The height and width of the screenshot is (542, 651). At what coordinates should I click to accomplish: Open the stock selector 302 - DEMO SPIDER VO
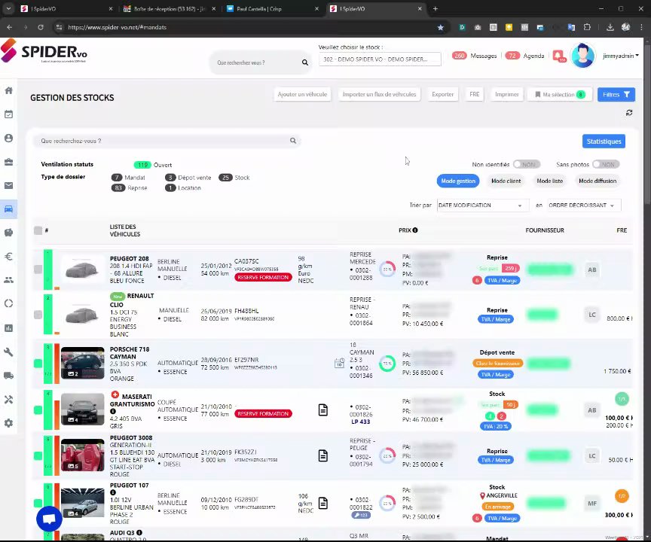[x=380, y=59]
